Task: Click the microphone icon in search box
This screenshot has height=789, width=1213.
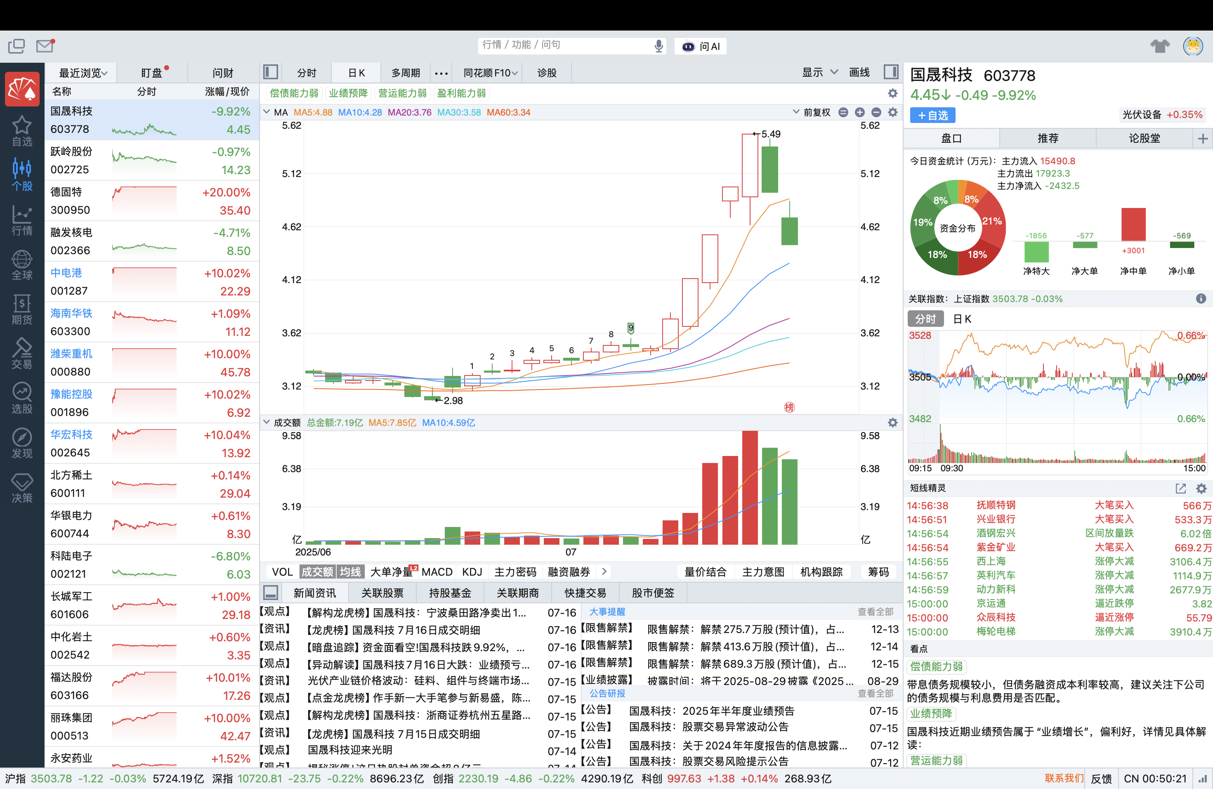Action: pyautogui.click(x=658, y=46)
